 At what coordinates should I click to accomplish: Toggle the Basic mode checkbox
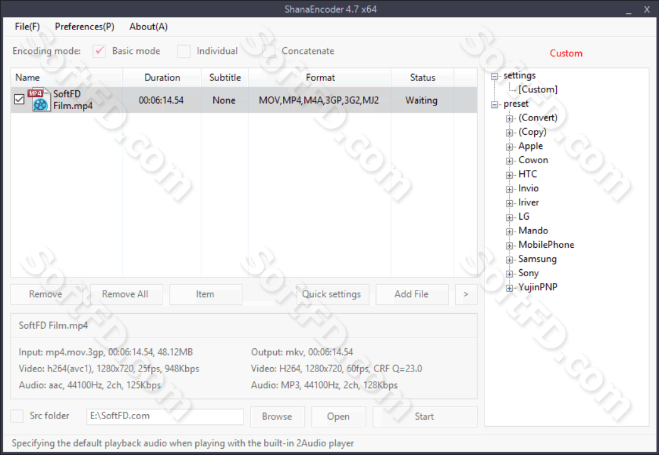pos(99,51)
